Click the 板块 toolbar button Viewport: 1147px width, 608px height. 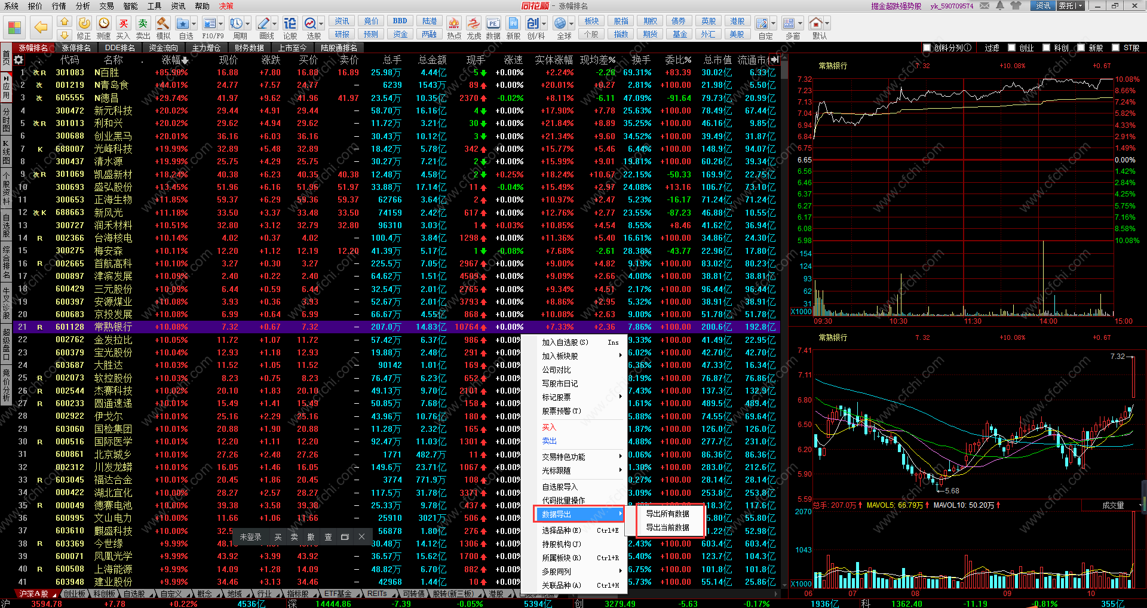pyautogui.click(x=591, y=21)
